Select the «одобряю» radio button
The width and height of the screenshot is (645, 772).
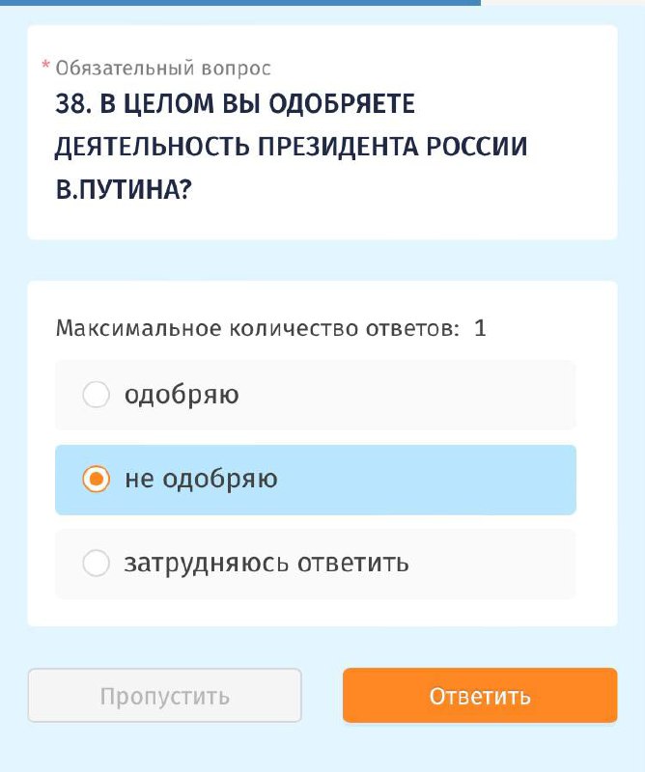tap(97, 395)
